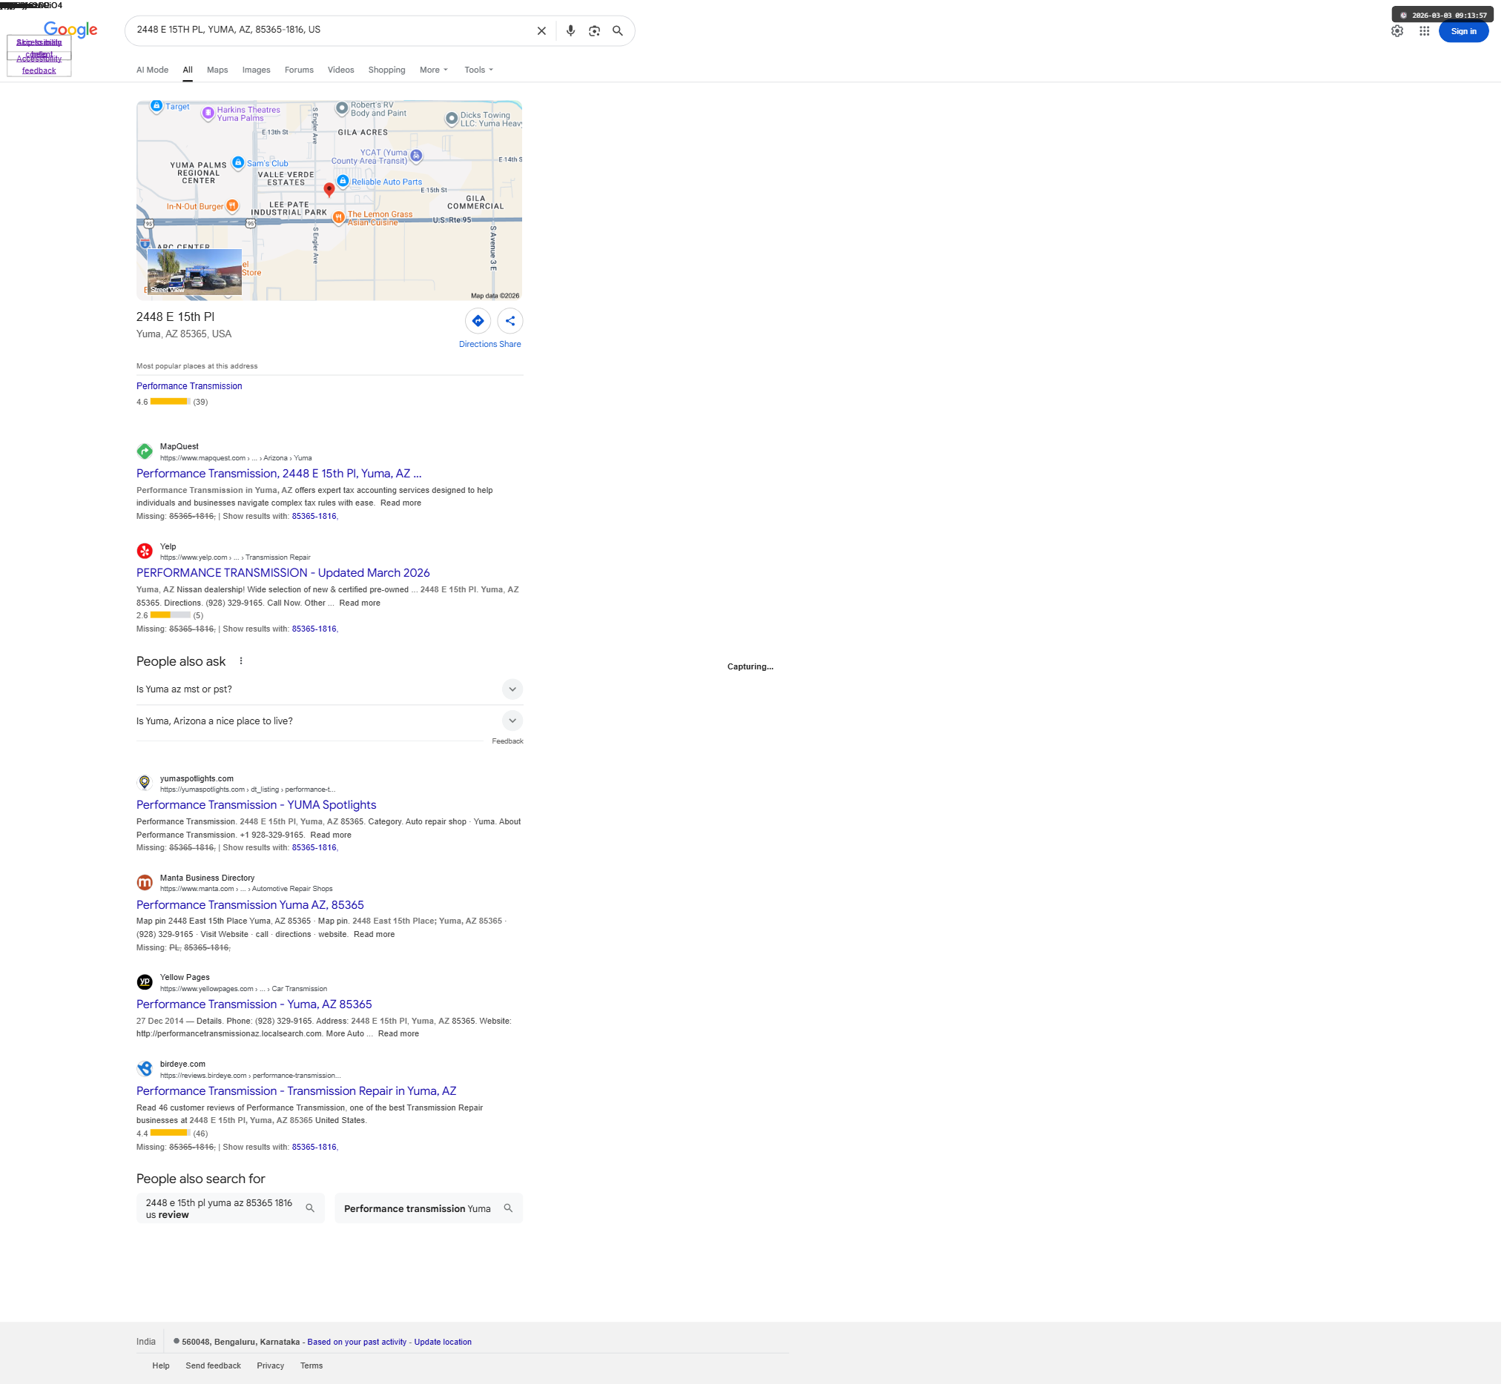Open the Privacy footer link
The height and width of the screenshot is (1384, 1510).
pyautogui.click(x=272, y=1373)
